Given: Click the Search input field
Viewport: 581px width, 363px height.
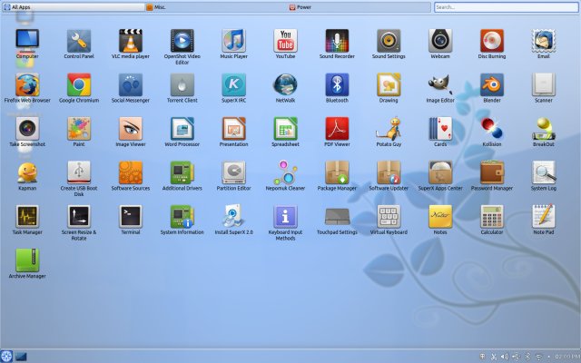Looking at the screenshot, I should point(507,7).
